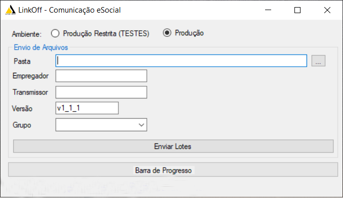The width and height of the screenshot is (343, 202).
Task: Select the Versão field containing v1_1_1
Action: click(x=87, y=108)
